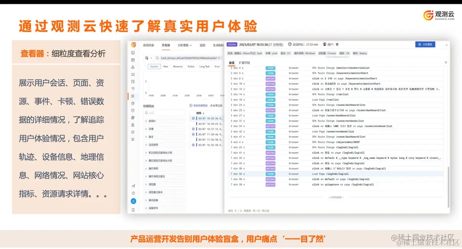Switch to the 扩展字段 tab
This screenshot has width=462, height=249.
tap(244, 63)
